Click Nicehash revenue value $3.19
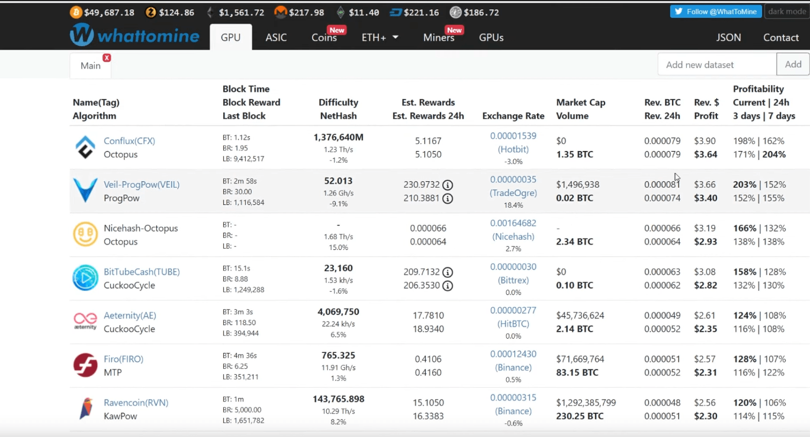Viewport: 810px width, 437px height. 705,228
